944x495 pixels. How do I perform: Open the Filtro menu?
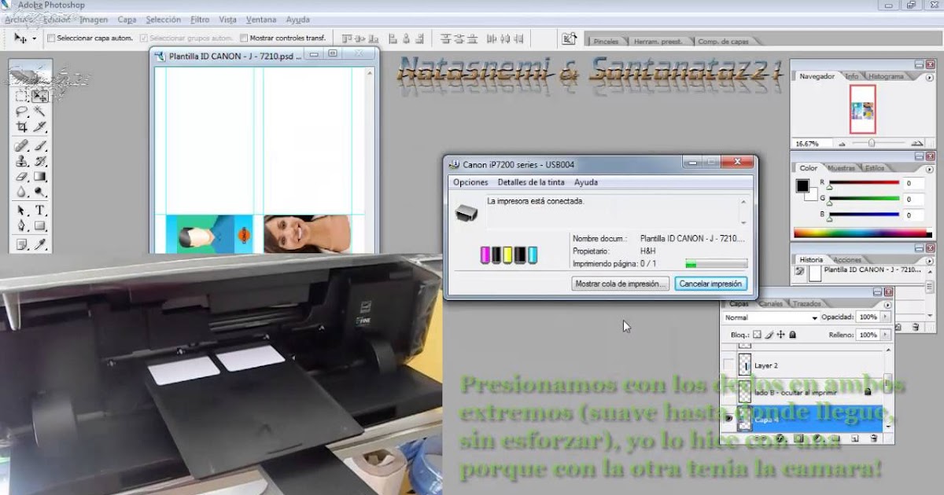[x=200, y=19]
